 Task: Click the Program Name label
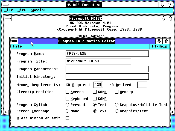click(31, 54)
